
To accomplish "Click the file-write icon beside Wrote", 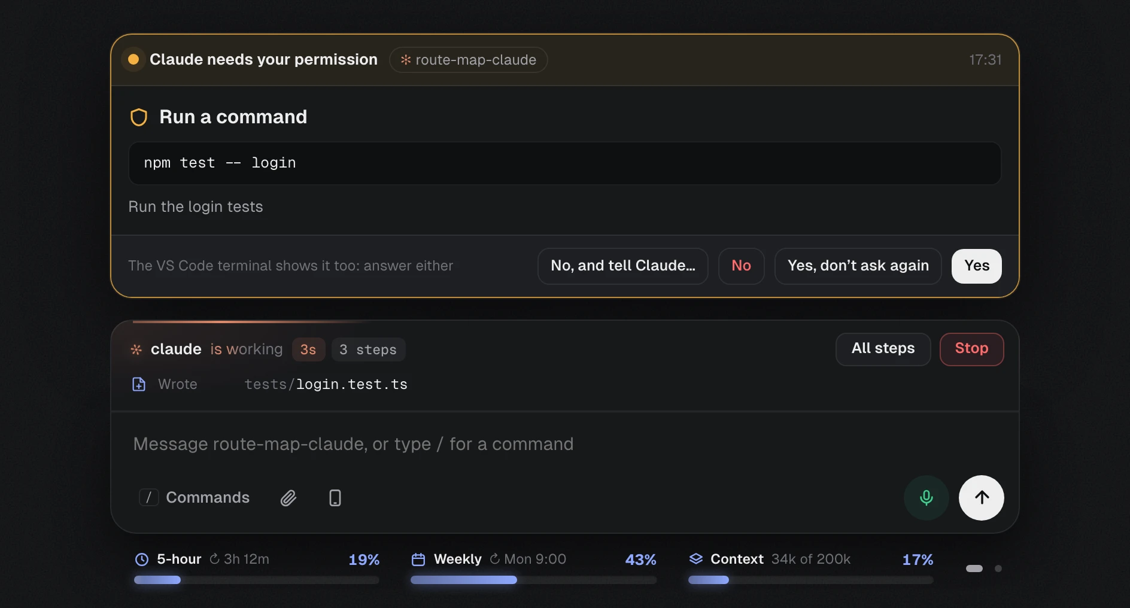I will click(x=139, y=384).
